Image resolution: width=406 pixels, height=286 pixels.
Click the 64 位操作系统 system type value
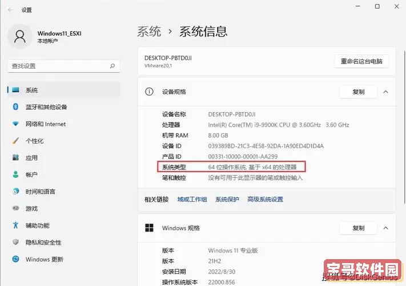(x=252, y=167)
